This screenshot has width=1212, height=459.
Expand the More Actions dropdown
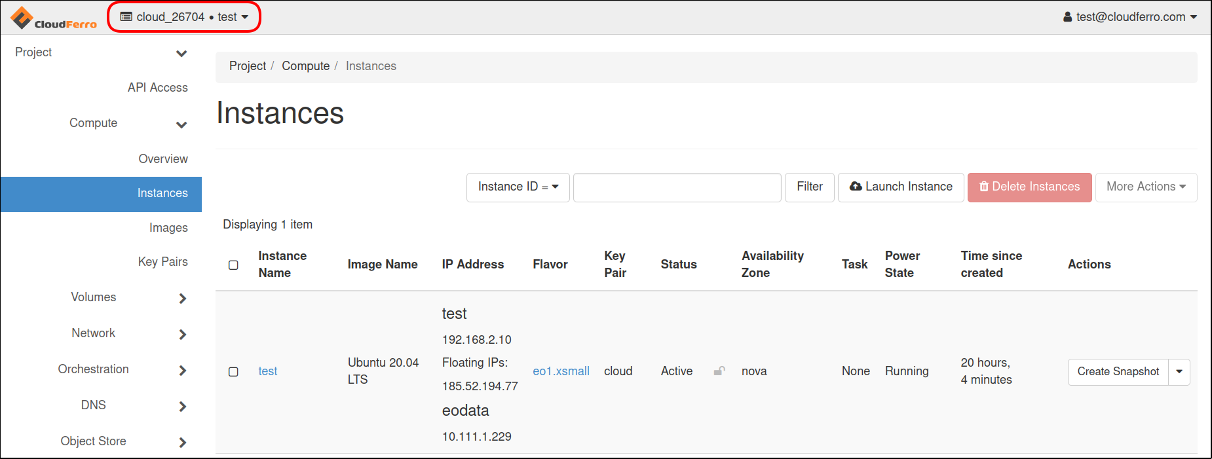click(1145, 187)
